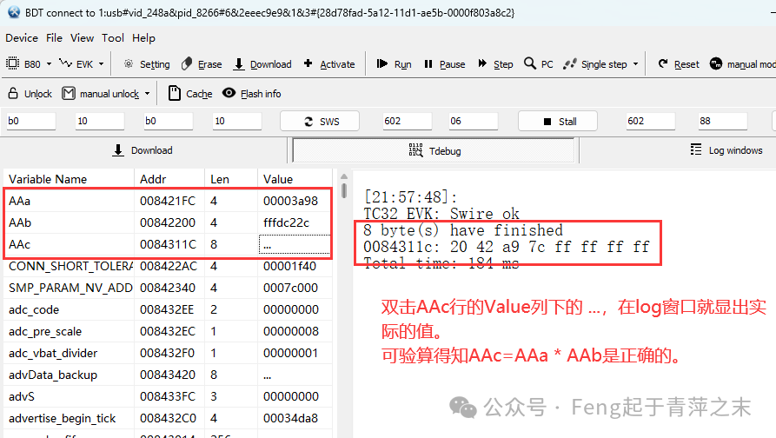
Task: Click the input field containing 88
Action: click(x=722, y=122)
